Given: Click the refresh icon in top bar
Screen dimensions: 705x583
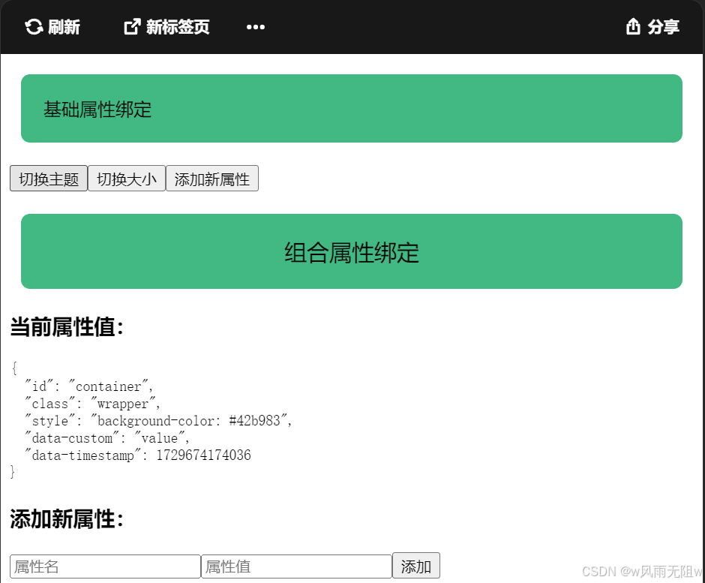Looking at the screenshot, I should pos(34,27).
